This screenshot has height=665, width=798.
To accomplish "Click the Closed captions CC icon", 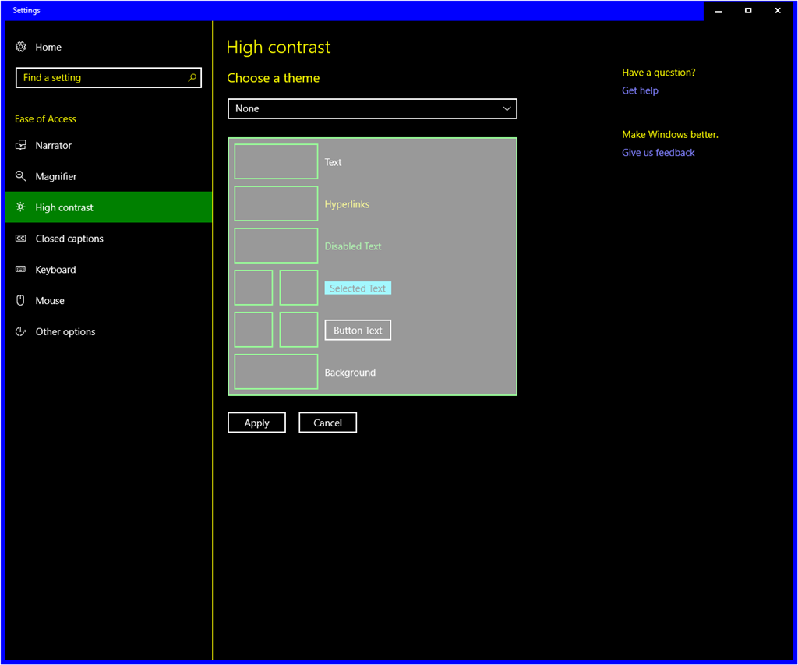I will (x=20, y=239).
